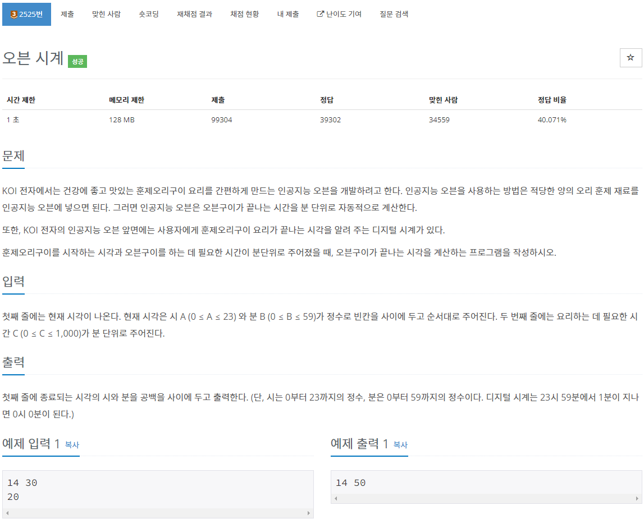Click the solvers count 34559
This screenshot has width=644, height=519.
coord(439,120)
